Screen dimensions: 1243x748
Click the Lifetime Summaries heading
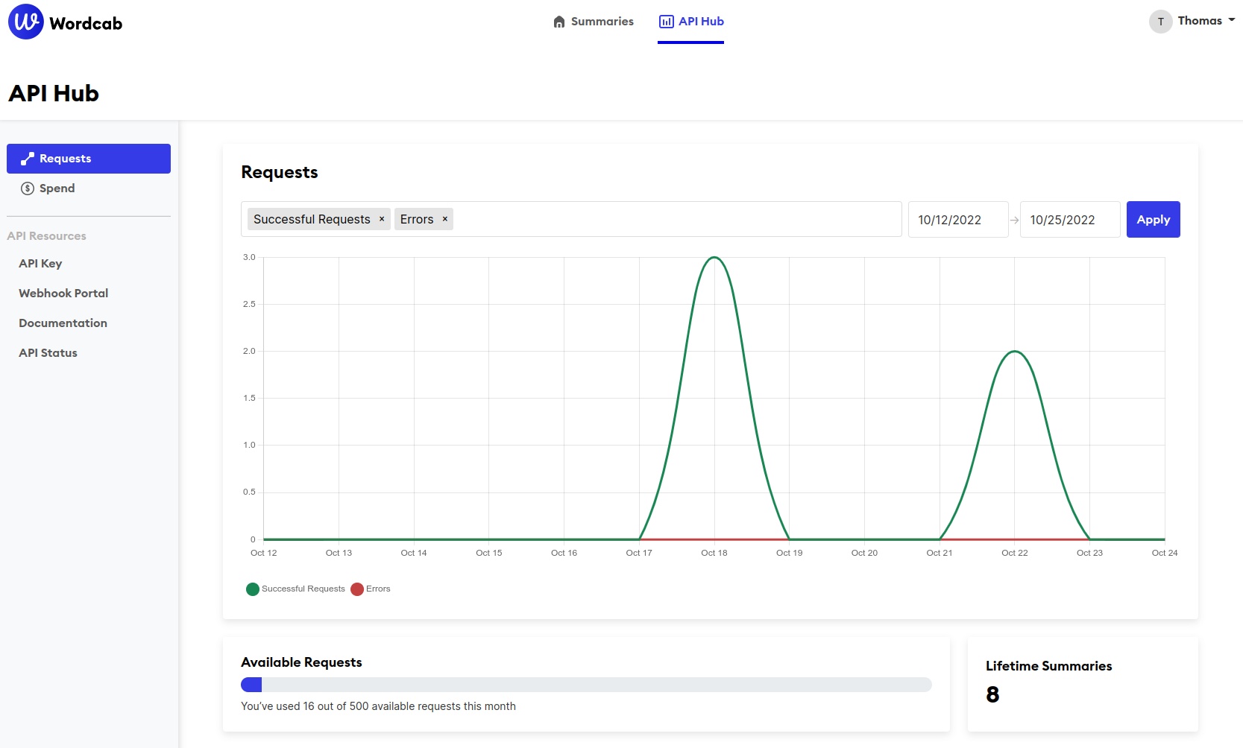(x=1048, y=666)
